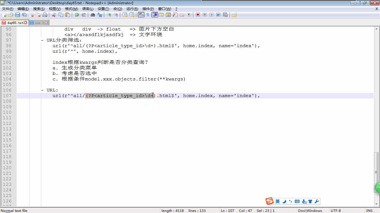Undo last edit with toolbar arrow
This screenshot has width=380, height=213.
pyautogui.click(x=77, y=15)
